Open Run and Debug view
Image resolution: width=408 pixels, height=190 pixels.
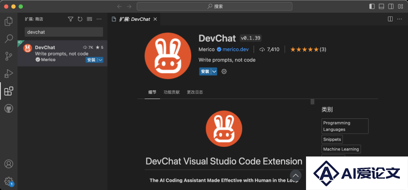click(x=9, y=74)
